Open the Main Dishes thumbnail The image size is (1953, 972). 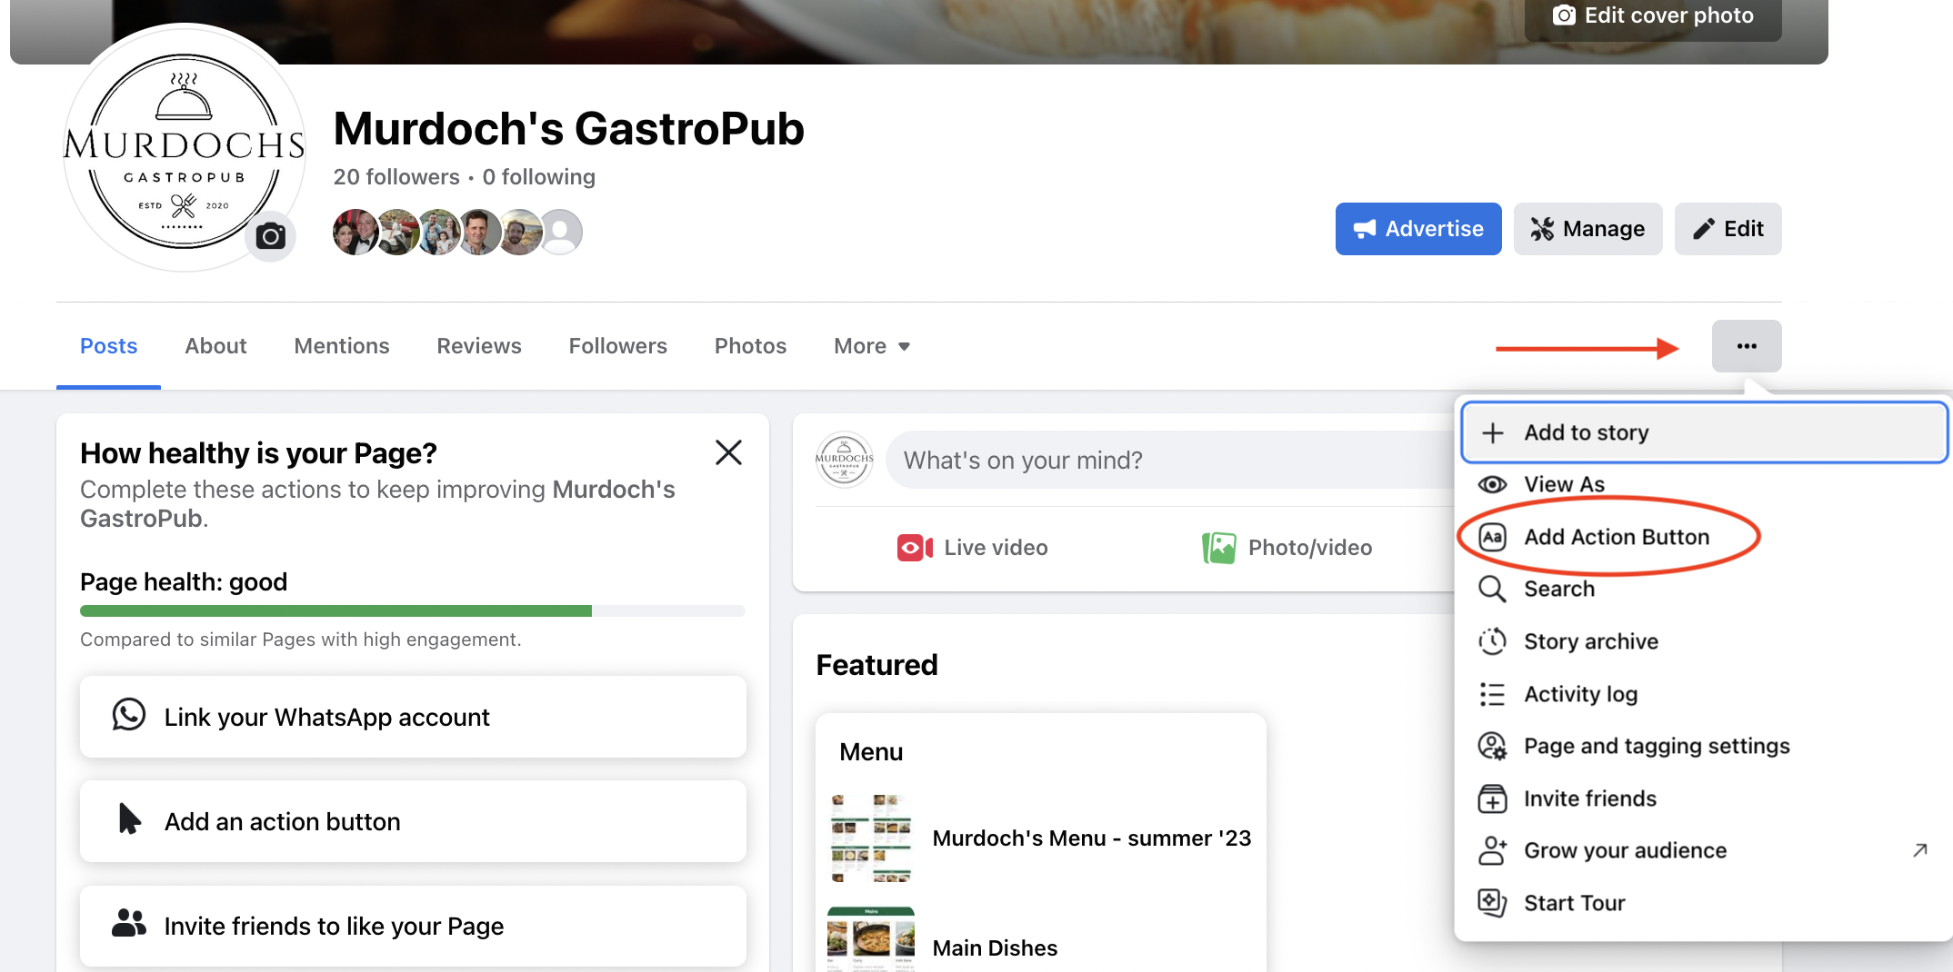point(870,939)
